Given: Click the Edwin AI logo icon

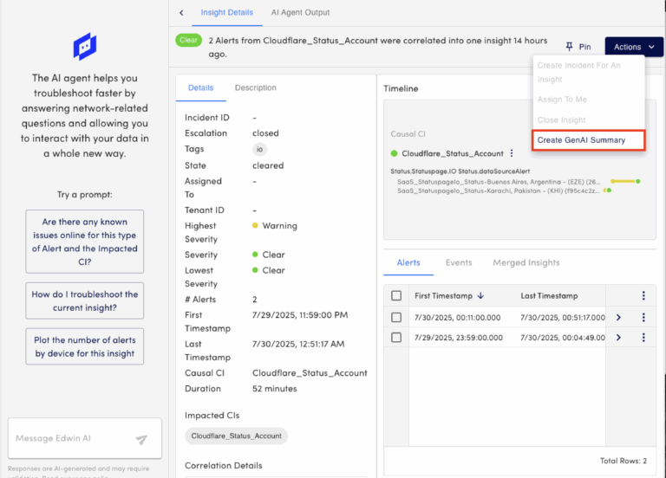Looking at the screenshot, I should (84, 46).
